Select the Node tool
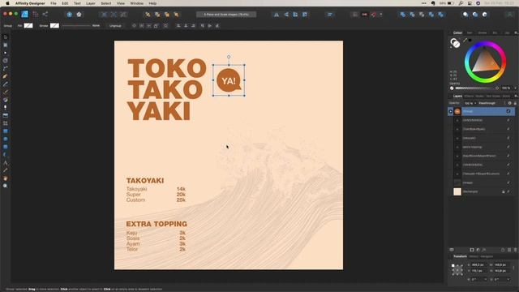Screen dimensions: 519x292 click(6, 53)
